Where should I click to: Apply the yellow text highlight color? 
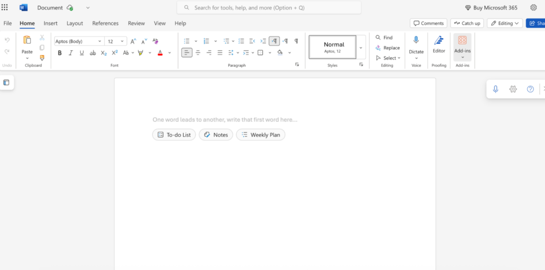click(x=141, y=53)
